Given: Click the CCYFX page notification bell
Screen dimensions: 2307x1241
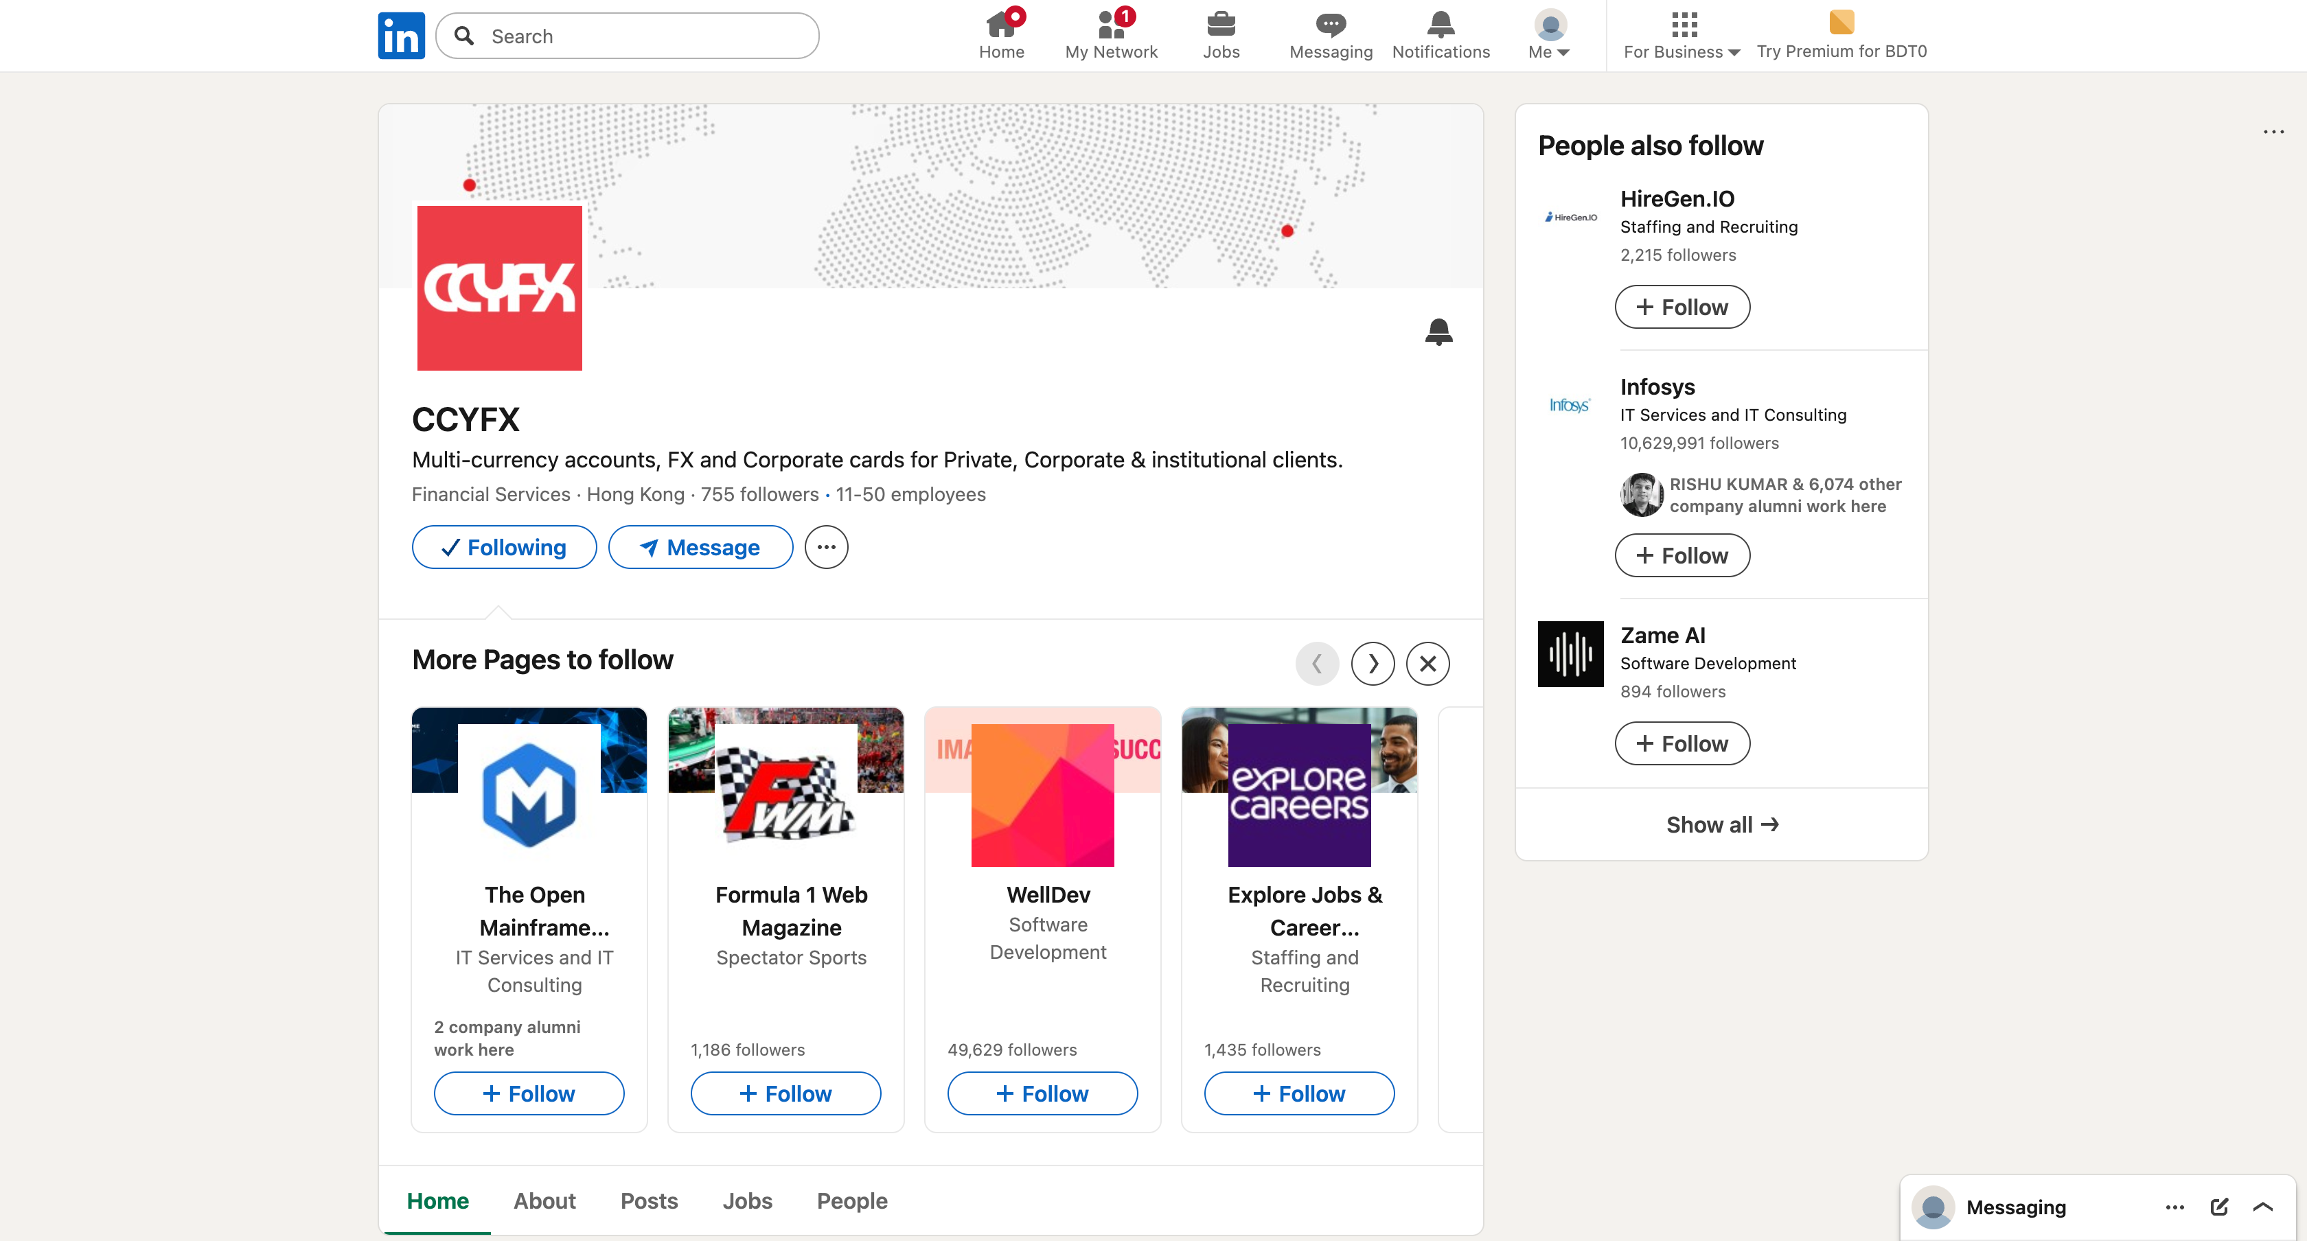Looking at the screenshot, I should point(1438,332).
